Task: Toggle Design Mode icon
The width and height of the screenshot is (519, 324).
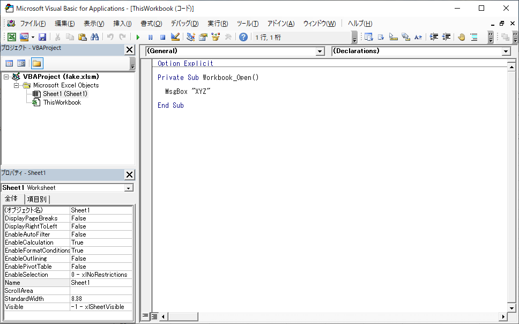Action: point(175,37)
